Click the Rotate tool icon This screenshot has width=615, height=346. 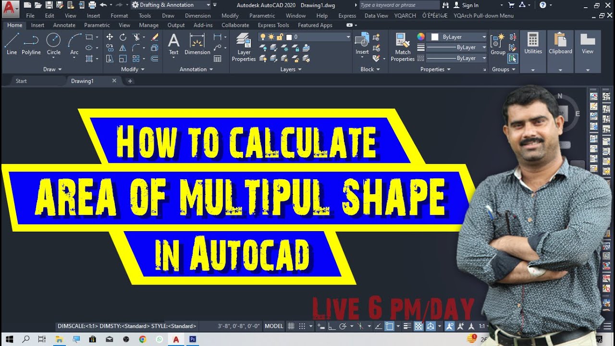coord(123,37)
